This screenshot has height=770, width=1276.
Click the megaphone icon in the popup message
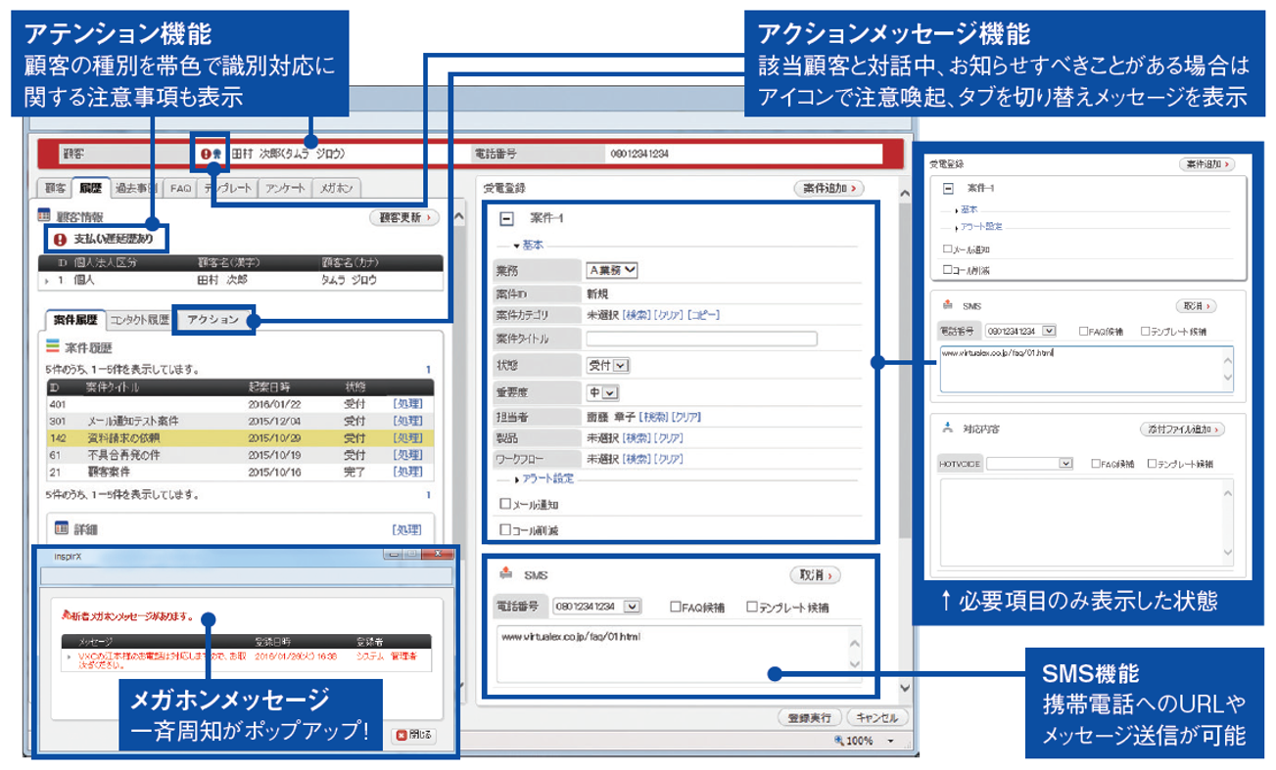click(67, 615)
